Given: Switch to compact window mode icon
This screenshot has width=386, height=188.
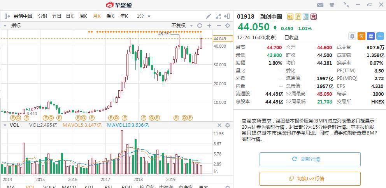Looking at the screenshot, I should tap(346, 4).
